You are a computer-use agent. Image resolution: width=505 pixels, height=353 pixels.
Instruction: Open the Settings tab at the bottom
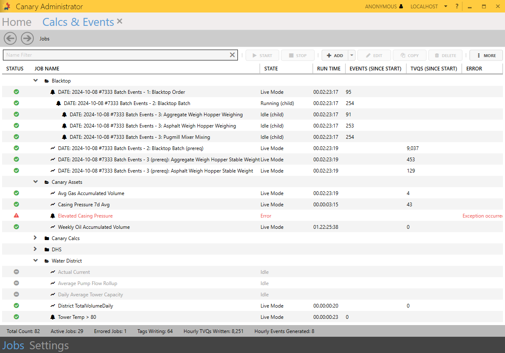pos(49,345)
